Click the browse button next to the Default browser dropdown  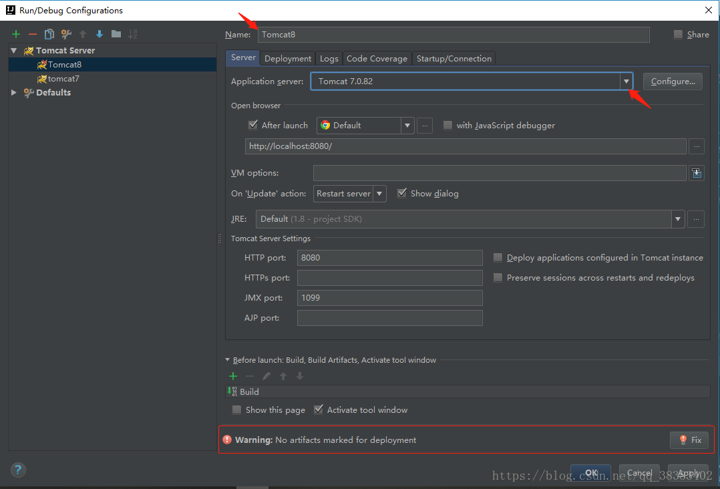click(425, 126)
